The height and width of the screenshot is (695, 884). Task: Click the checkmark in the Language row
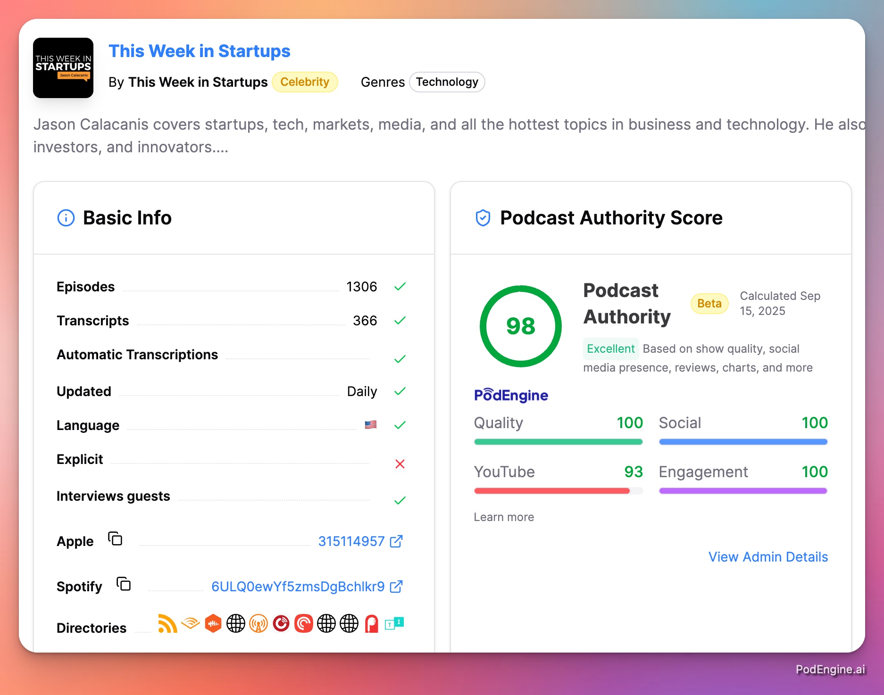[x=400, y=425]
